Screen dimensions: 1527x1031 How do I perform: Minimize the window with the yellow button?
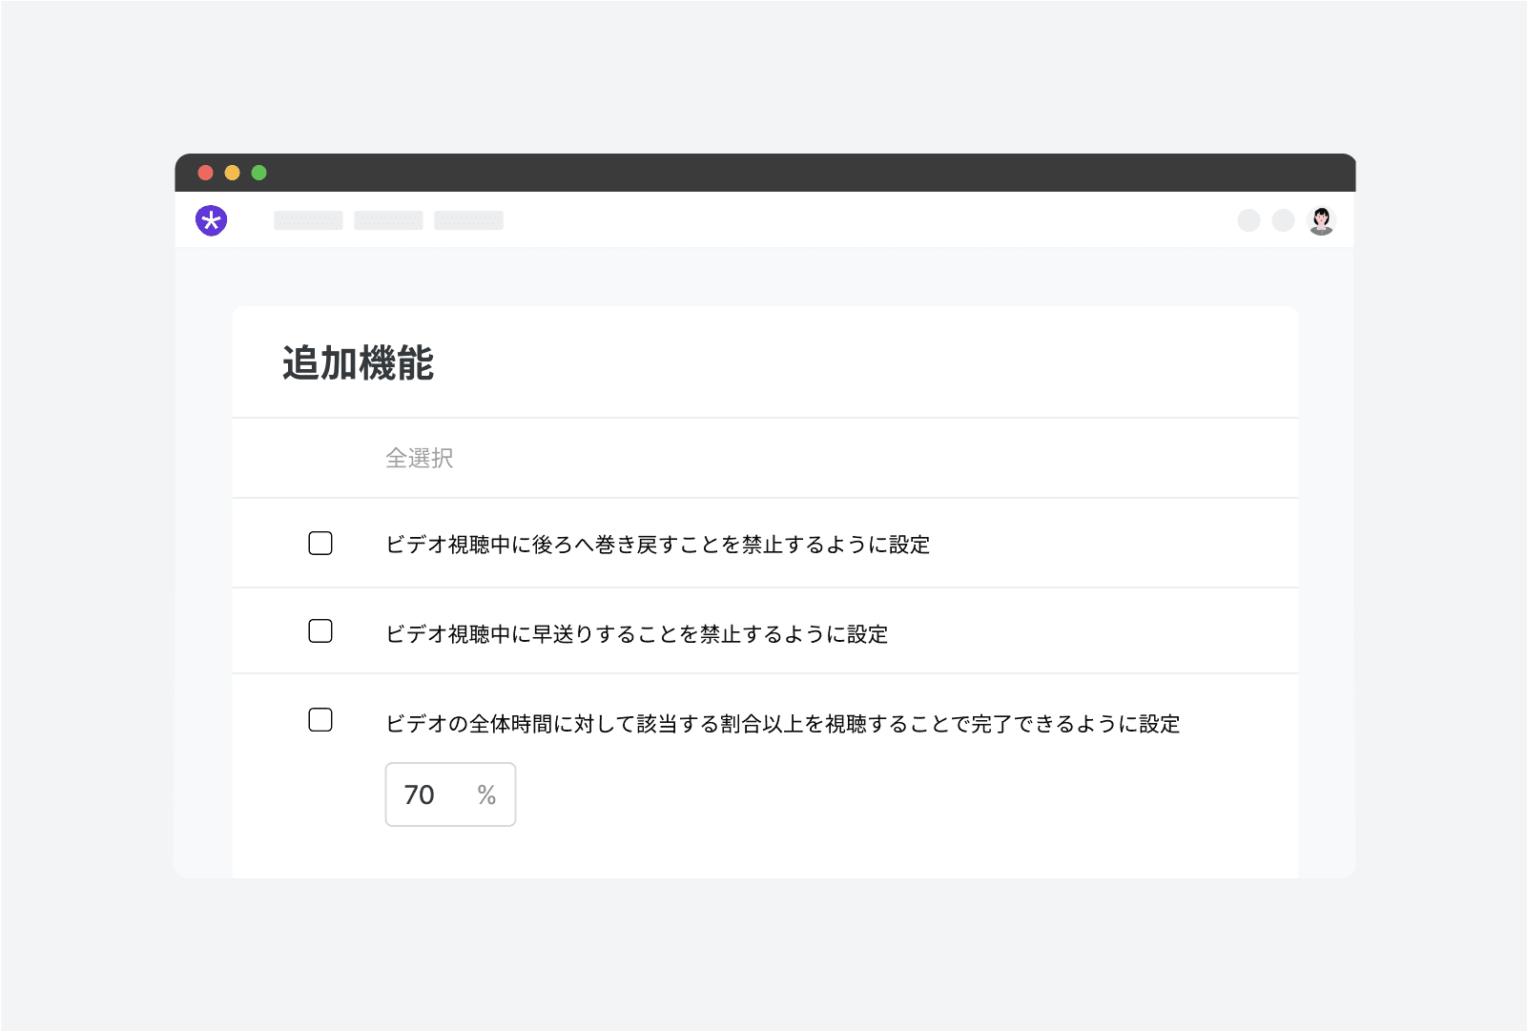(x=232, y=173)
